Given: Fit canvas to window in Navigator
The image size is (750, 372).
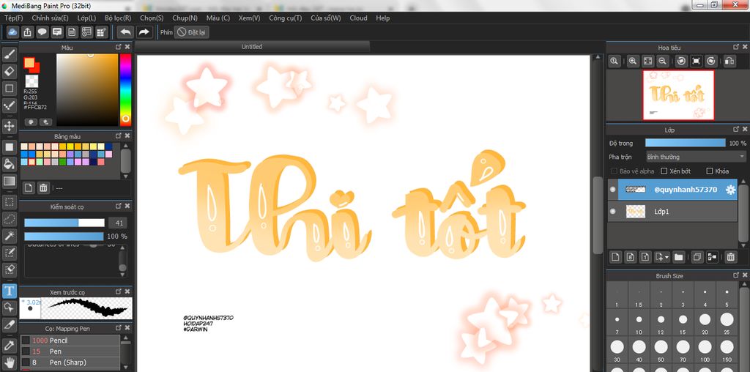Looking at the screenshot, I should 647,61.
